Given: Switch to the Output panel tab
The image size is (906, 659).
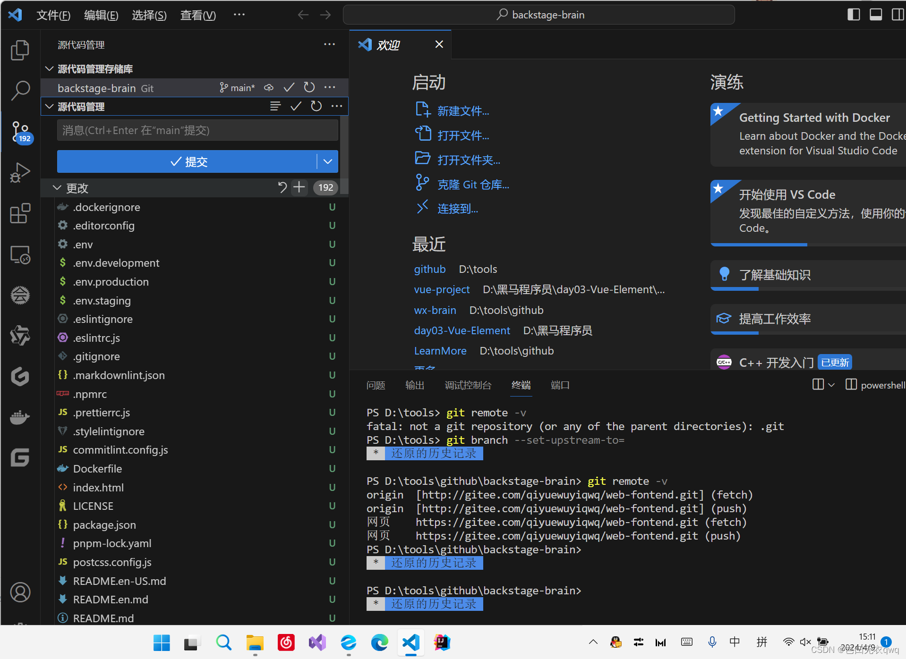Looking at the screenshot, I should point(415,385).
